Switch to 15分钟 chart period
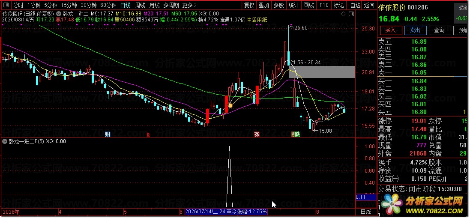The width and height of the screenshot is (470, 218). [69, 5]
